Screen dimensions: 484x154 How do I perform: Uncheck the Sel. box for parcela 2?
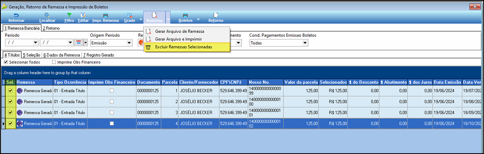pos(10,101)
